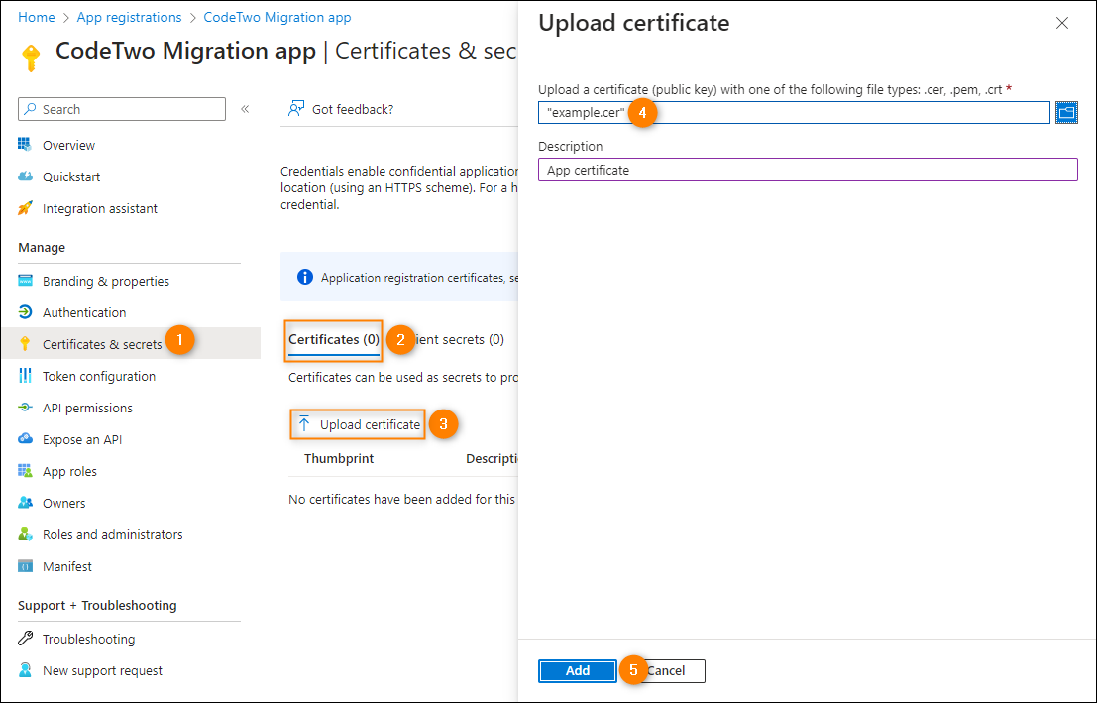Click the blue information icon
Screen dimensions: 1097x703
coord(305,277)
